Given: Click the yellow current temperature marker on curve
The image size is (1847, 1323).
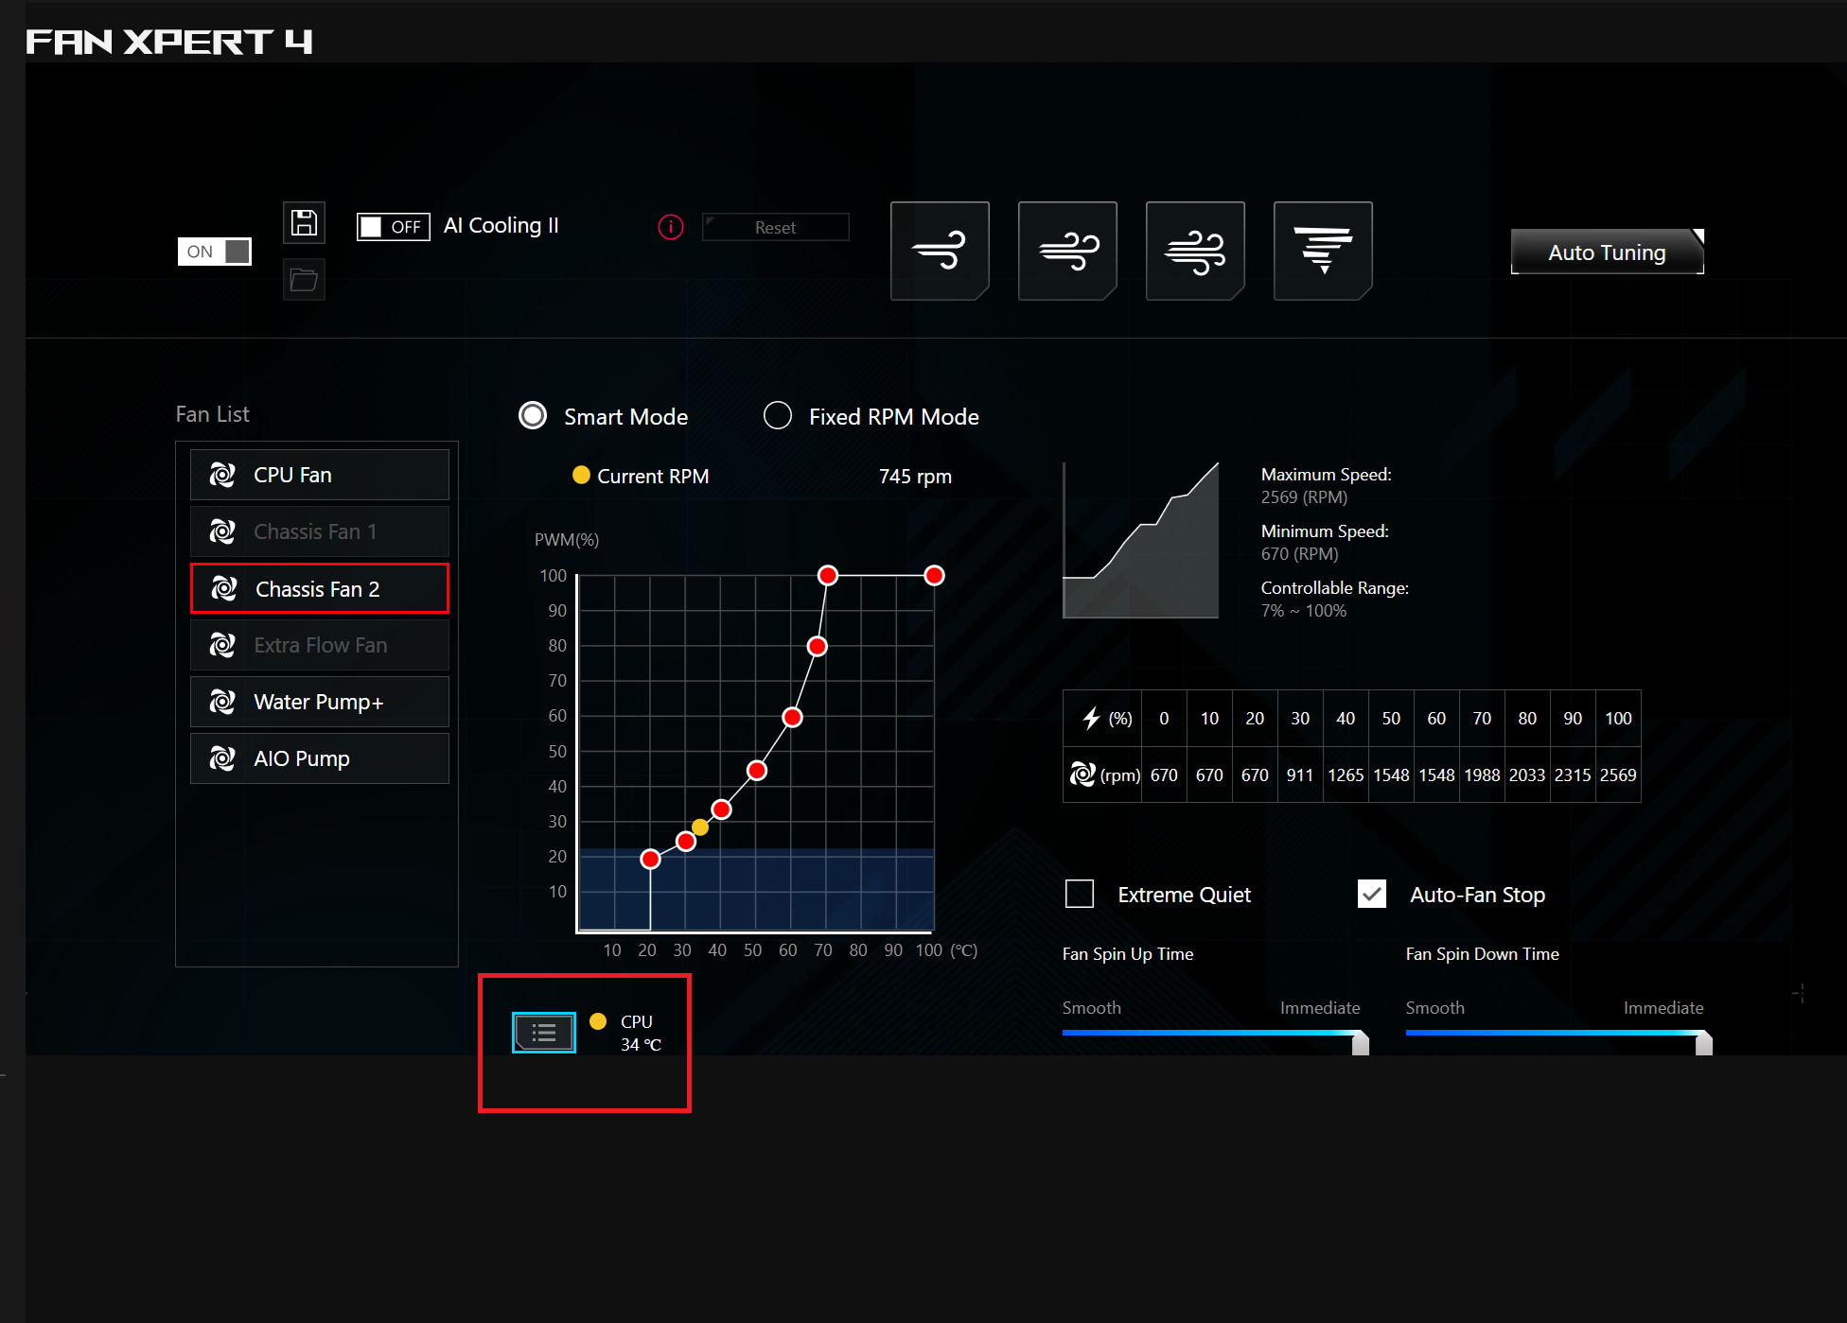Looking at the screenshot, I should [x=700, y=827].
